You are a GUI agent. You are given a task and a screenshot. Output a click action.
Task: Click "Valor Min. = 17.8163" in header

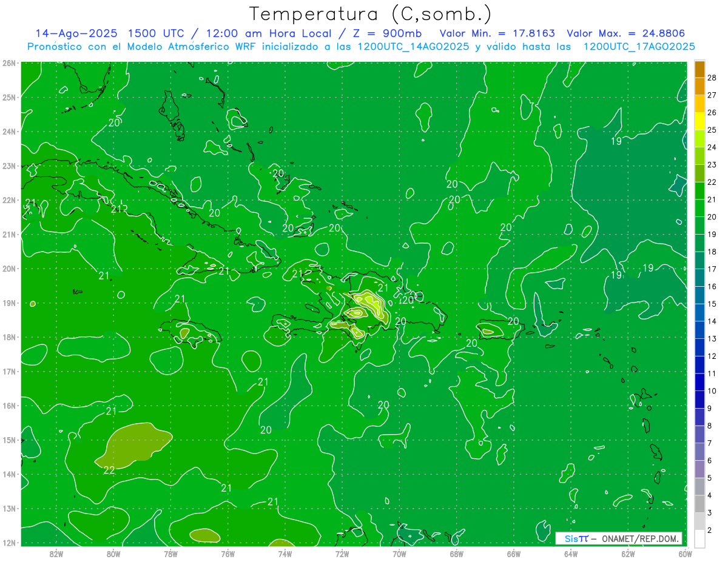498,33
